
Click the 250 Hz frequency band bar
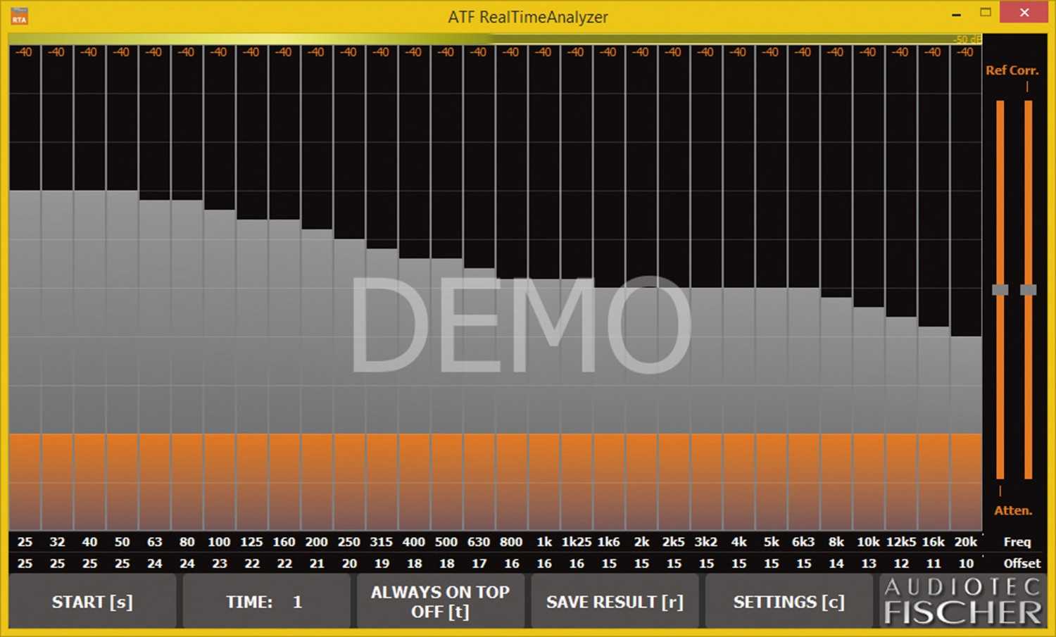348,385
